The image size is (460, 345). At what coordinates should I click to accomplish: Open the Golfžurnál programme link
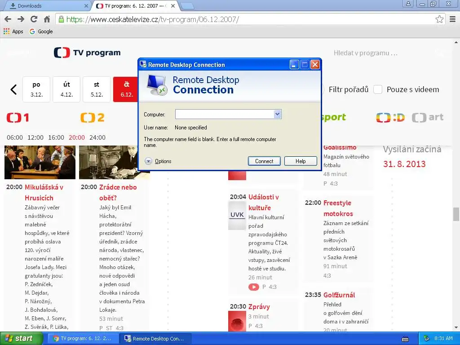339,295
